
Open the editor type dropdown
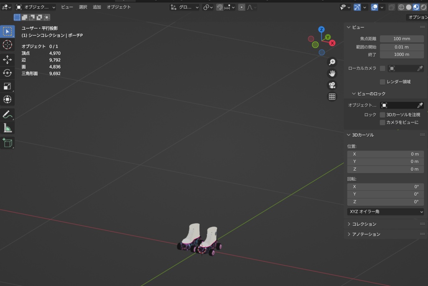point(6,8)
